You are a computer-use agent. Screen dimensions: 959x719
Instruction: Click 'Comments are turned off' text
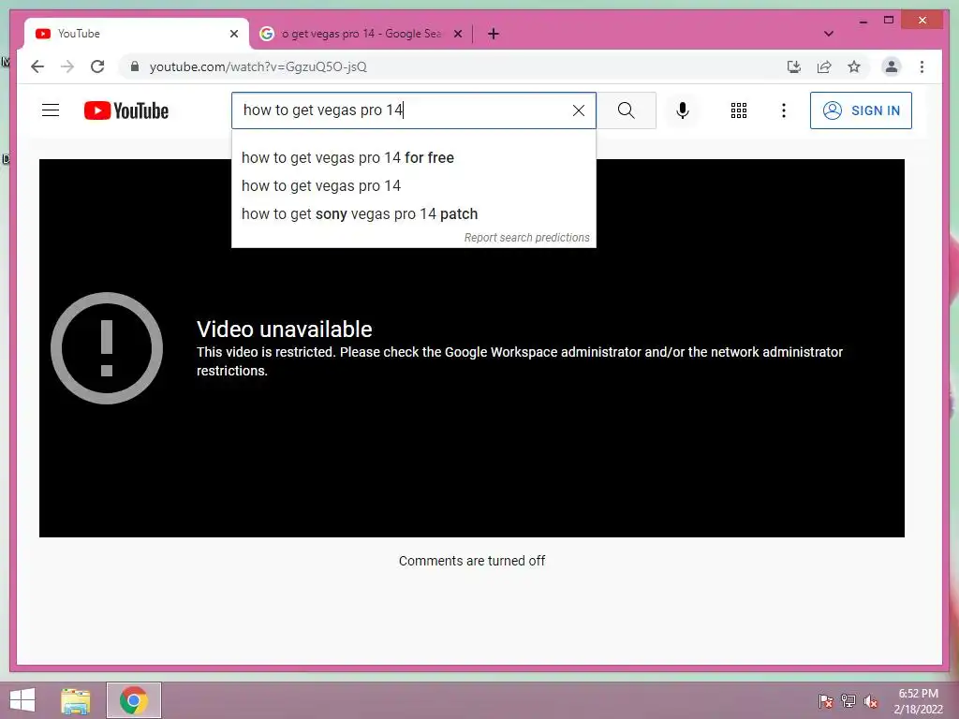tap(472, 561)
